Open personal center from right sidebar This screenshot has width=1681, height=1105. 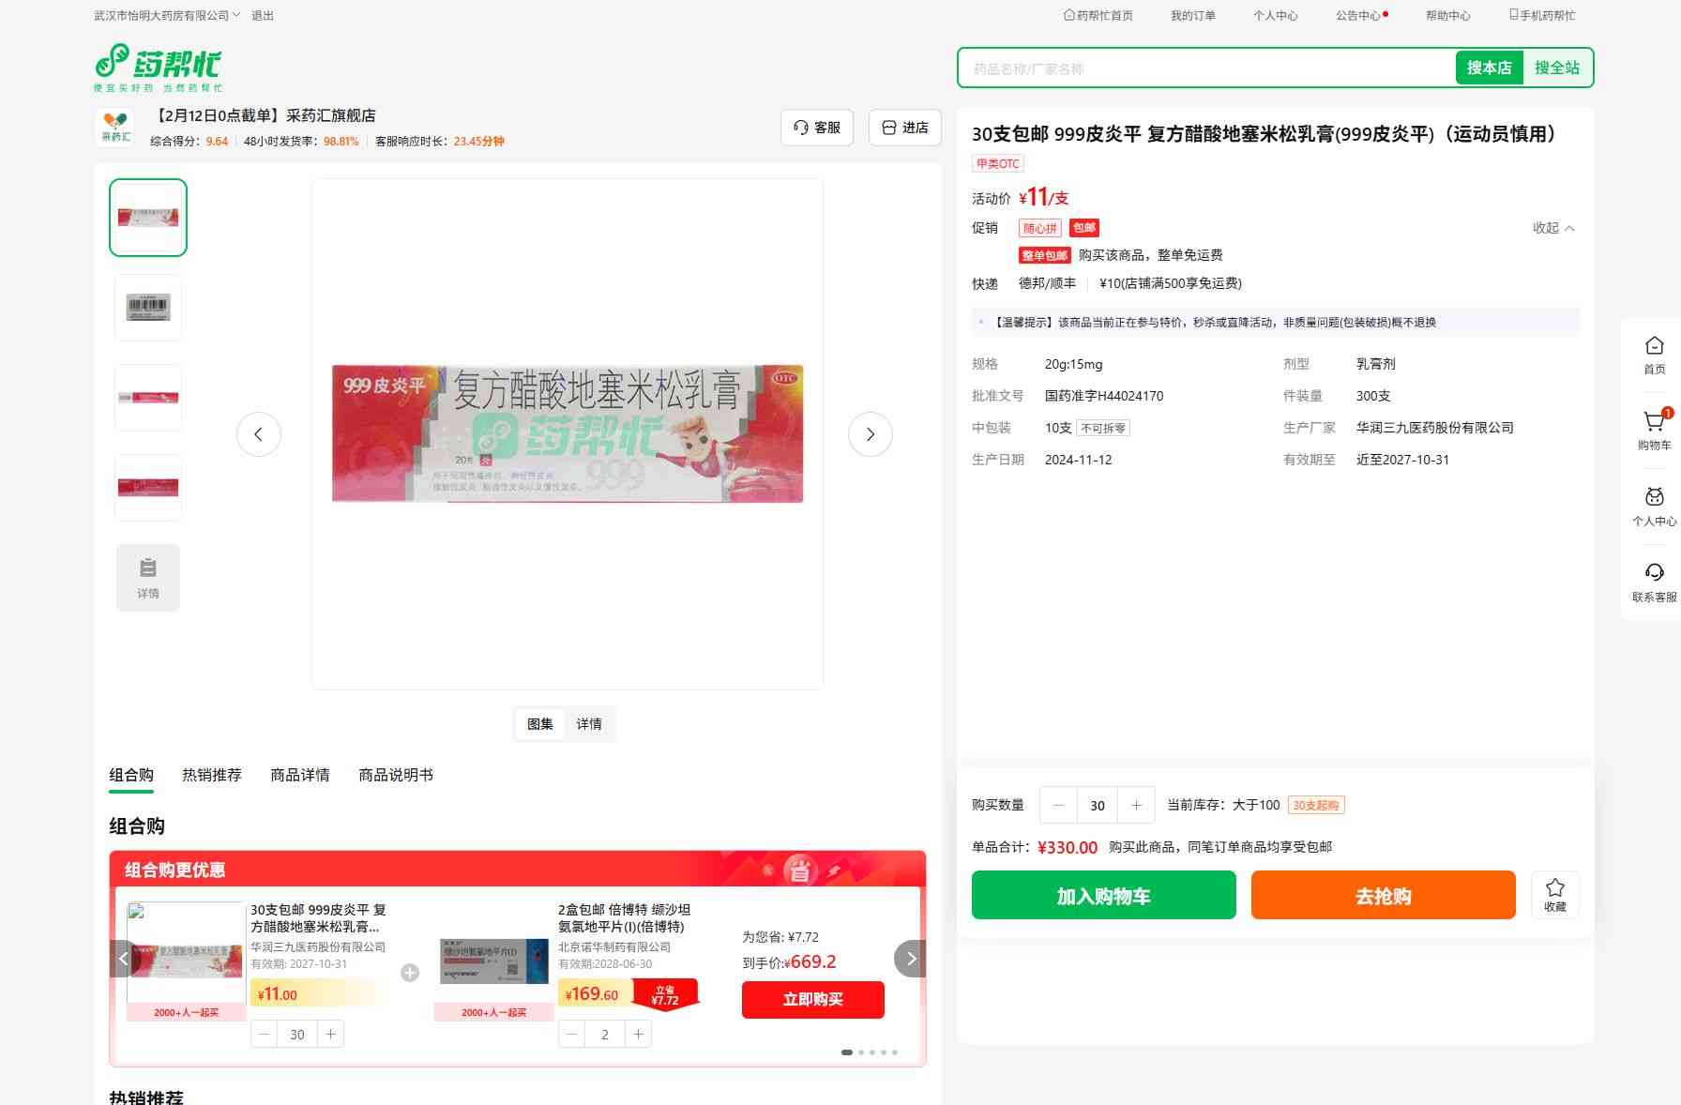(x=1654, y=506)
